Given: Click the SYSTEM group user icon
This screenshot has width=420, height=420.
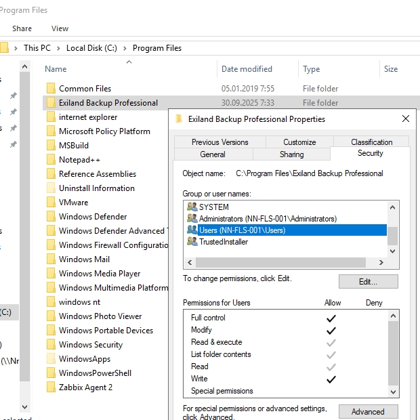Looking at the screenshot, I should 192,207.
